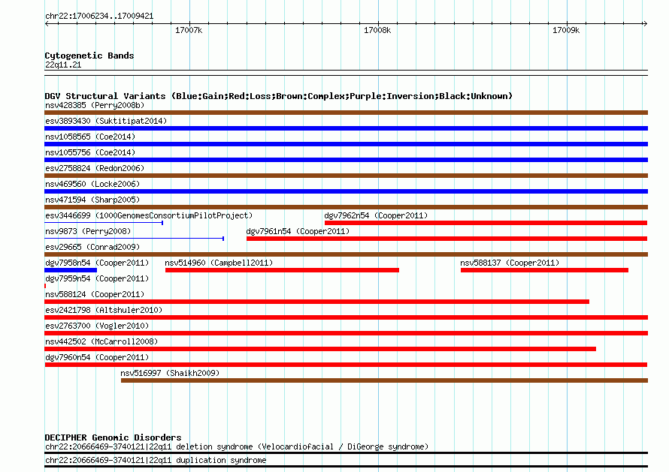Click the nsv428385 (Perry2008b) label

coord(95,105)
